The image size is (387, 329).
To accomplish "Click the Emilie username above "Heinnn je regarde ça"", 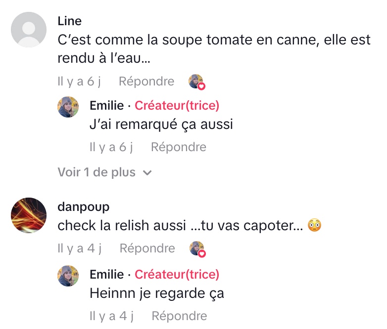I will click(x=106, y=274).
